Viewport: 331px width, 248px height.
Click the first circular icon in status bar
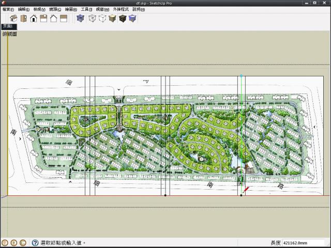click(5, 243)
